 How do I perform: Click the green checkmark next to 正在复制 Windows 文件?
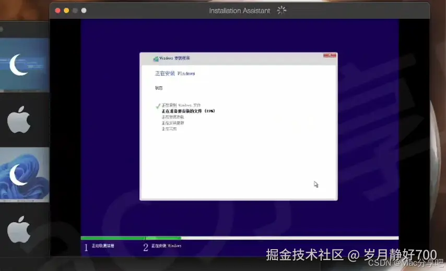click(x=158, y=106)
